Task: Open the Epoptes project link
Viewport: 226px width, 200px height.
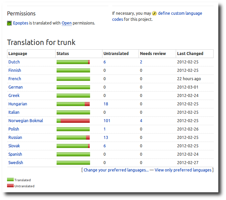Action: (21, 23)
